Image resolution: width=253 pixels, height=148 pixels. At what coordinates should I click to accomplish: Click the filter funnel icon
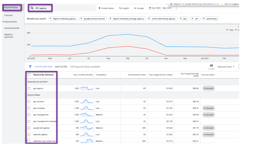click(x=30, y=67)
